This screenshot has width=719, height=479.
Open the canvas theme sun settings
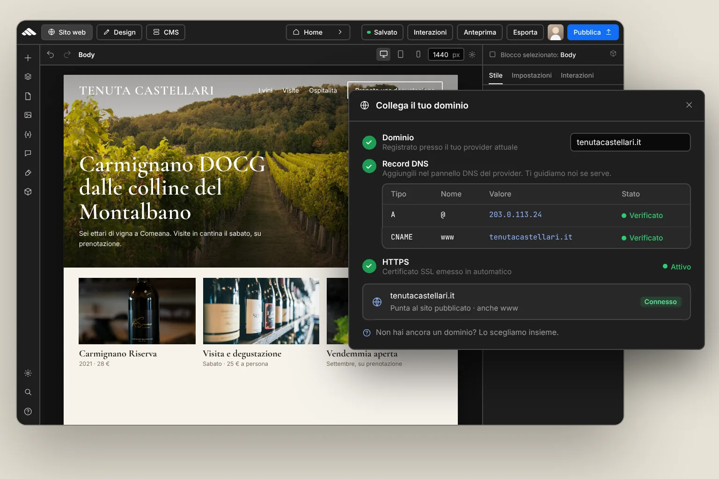[x=472, y=55]
